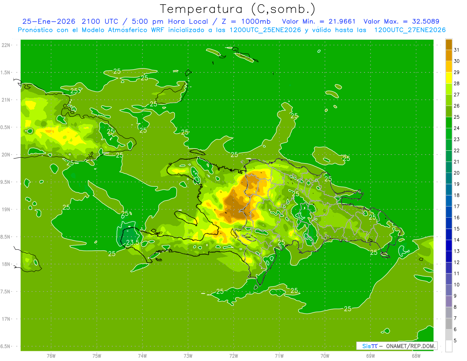Click the '75W' longitude axis label
This screenshot has width=467, height=361.
[x=97, y=356]
